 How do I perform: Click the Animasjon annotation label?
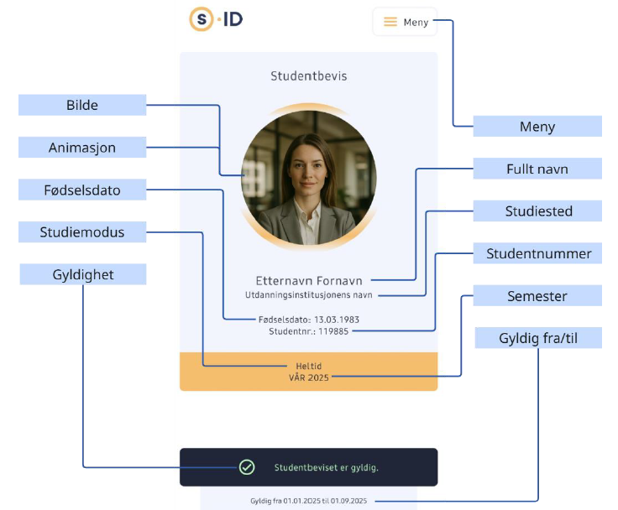tap(82, 148)
